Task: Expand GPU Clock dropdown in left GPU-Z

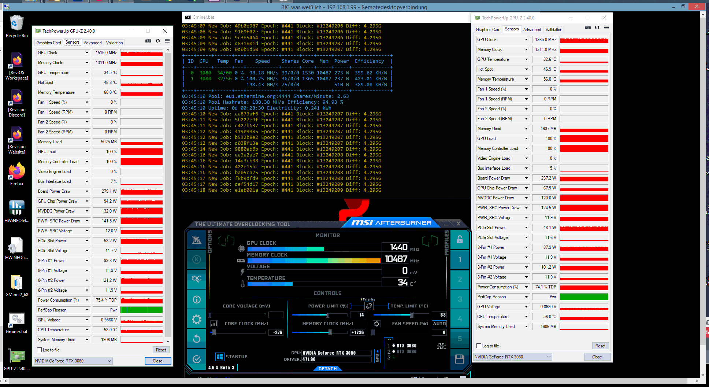Action: (x=87, y=53)
